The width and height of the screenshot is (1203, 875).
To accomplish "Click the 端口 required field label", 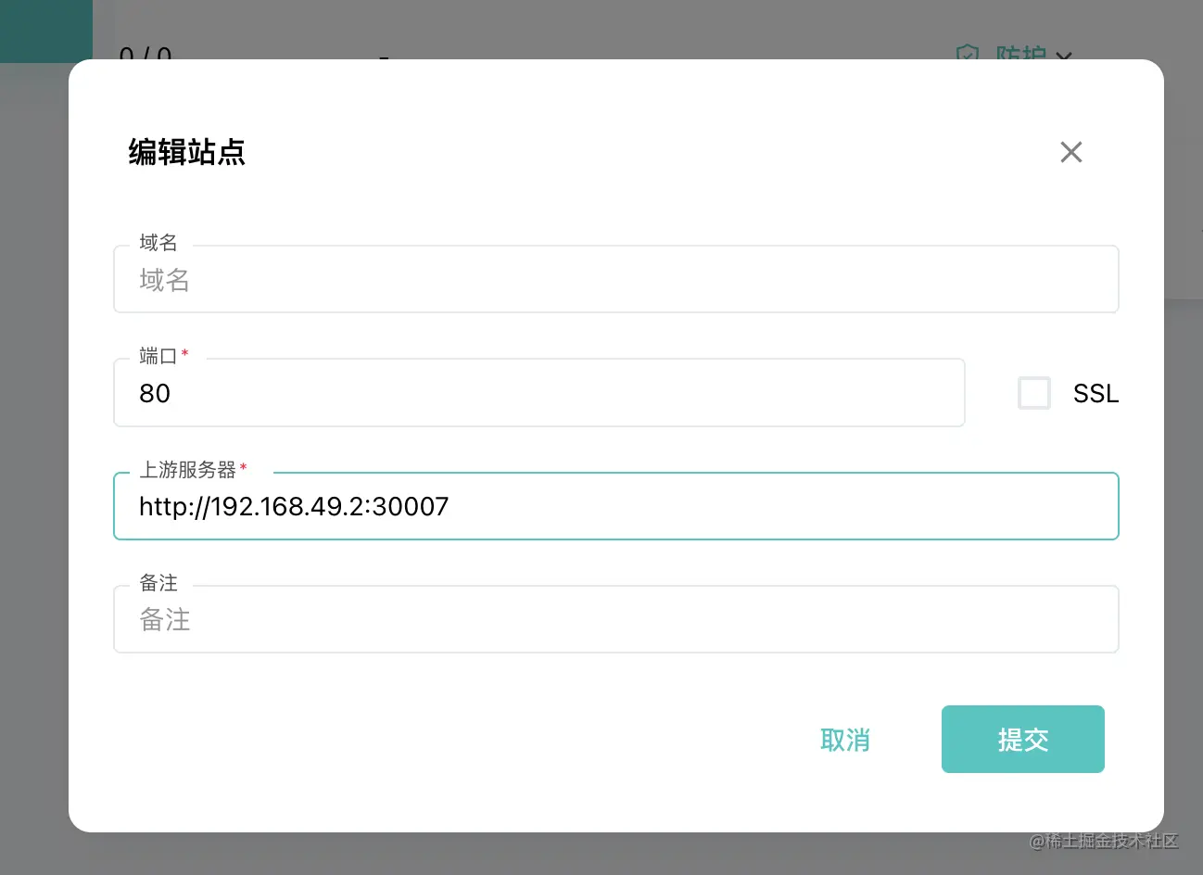I will (x=158, y=356).
